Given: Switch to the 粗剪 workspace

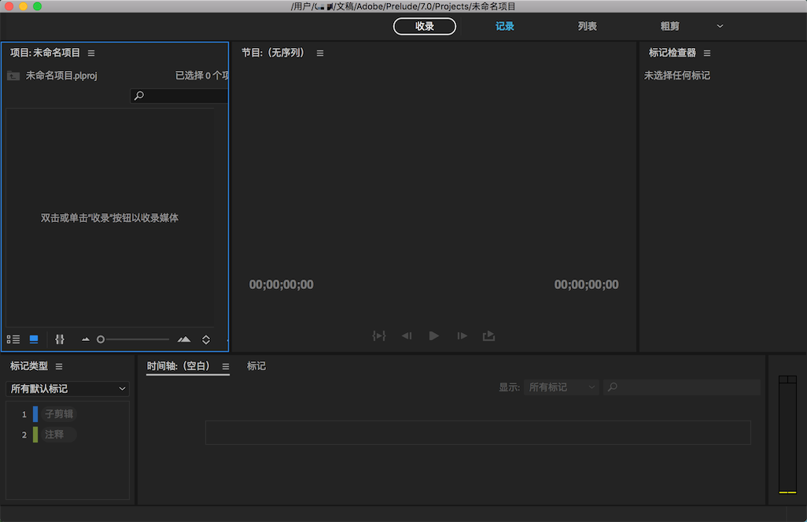Looking at the screenshot, I should 669,26.
